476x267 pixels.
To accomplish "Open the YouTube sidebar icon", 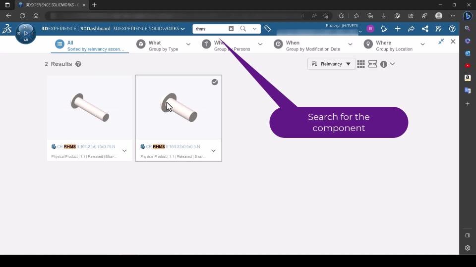I will click(x=468, y=66).
